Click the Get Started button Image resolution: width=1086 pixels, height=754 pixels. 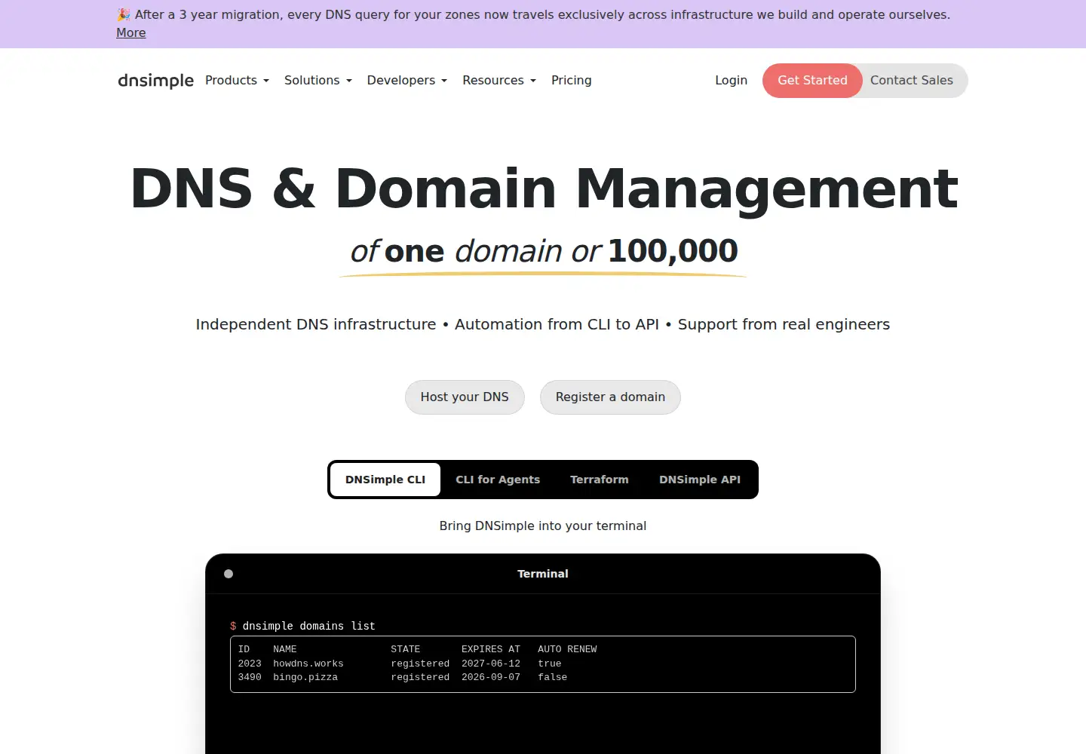(x=812, y=81)
